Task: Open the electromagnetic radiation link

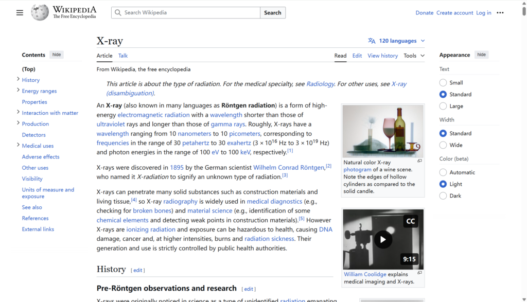Action: 153,115
